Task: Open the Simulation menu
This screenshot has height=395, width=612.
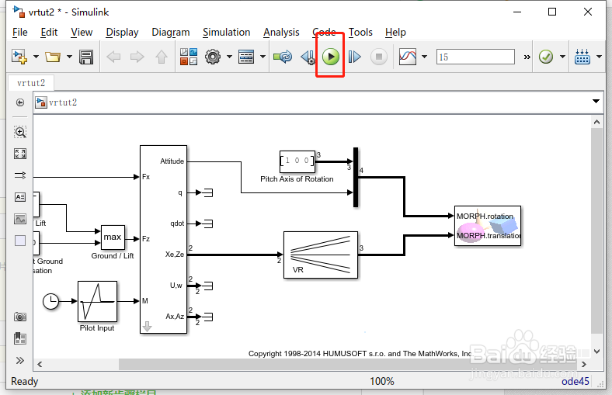Action: (226, 33)
